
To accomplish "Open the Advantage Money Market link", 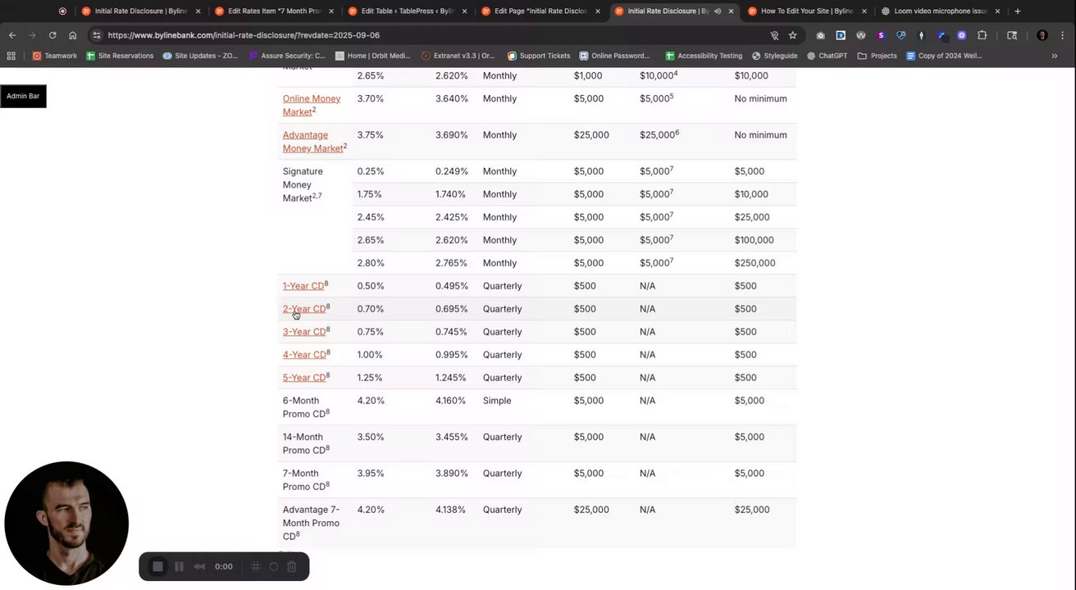I will point(313,142).
